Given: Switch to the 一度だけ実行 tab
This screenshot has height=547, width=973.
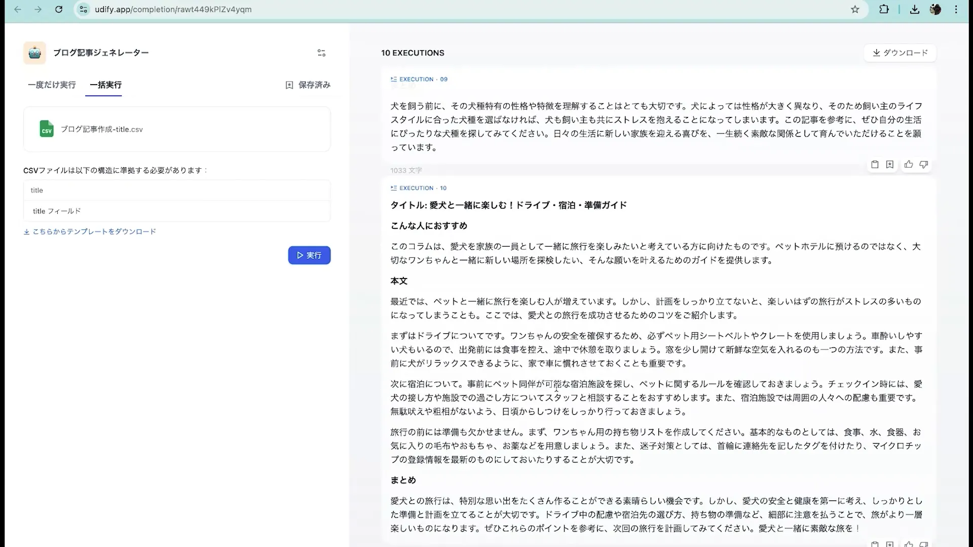Looking at the screenshot, I should point(51,85).
